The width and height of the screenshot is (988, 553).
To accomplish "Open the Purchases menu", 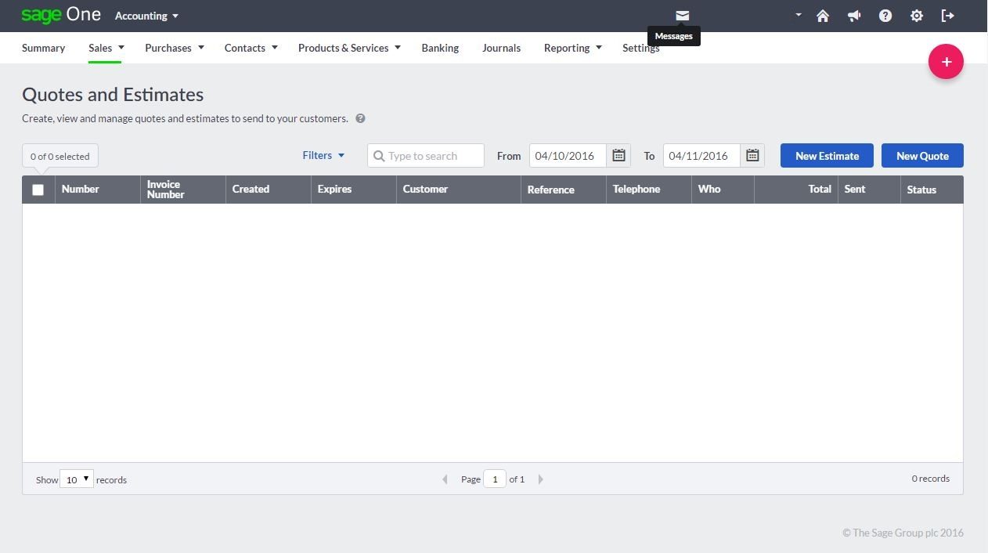I will [x=174, y=48].
